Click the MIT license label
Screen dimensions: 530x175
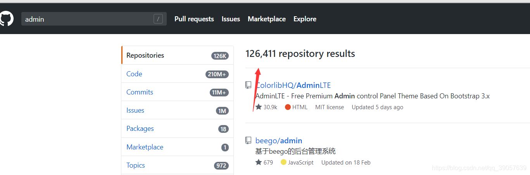click(330, 107)
